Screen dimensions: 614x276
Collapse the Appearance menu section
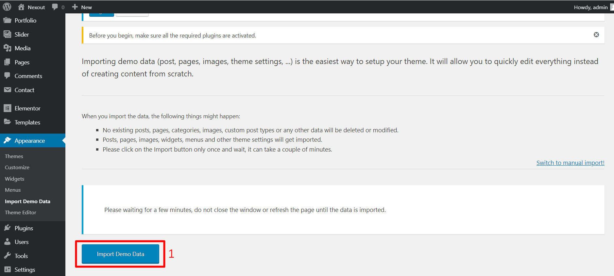point(29,140)
